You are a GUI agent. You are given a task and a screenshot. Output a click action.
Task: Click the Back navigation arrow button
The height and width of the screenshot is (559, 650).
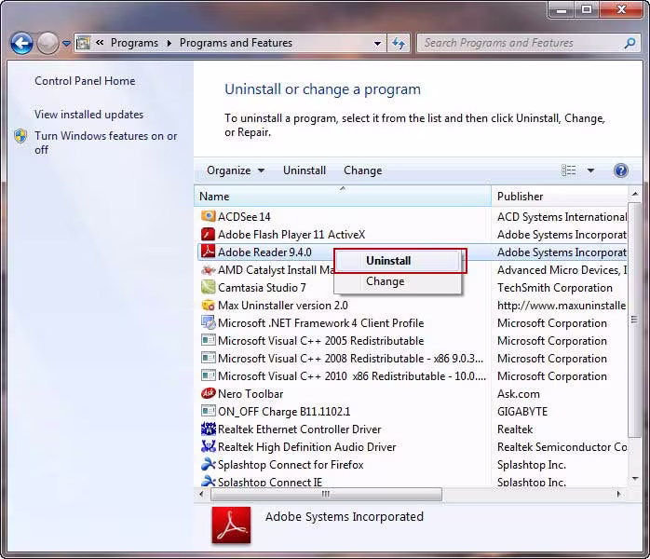[x=21, y=43]
